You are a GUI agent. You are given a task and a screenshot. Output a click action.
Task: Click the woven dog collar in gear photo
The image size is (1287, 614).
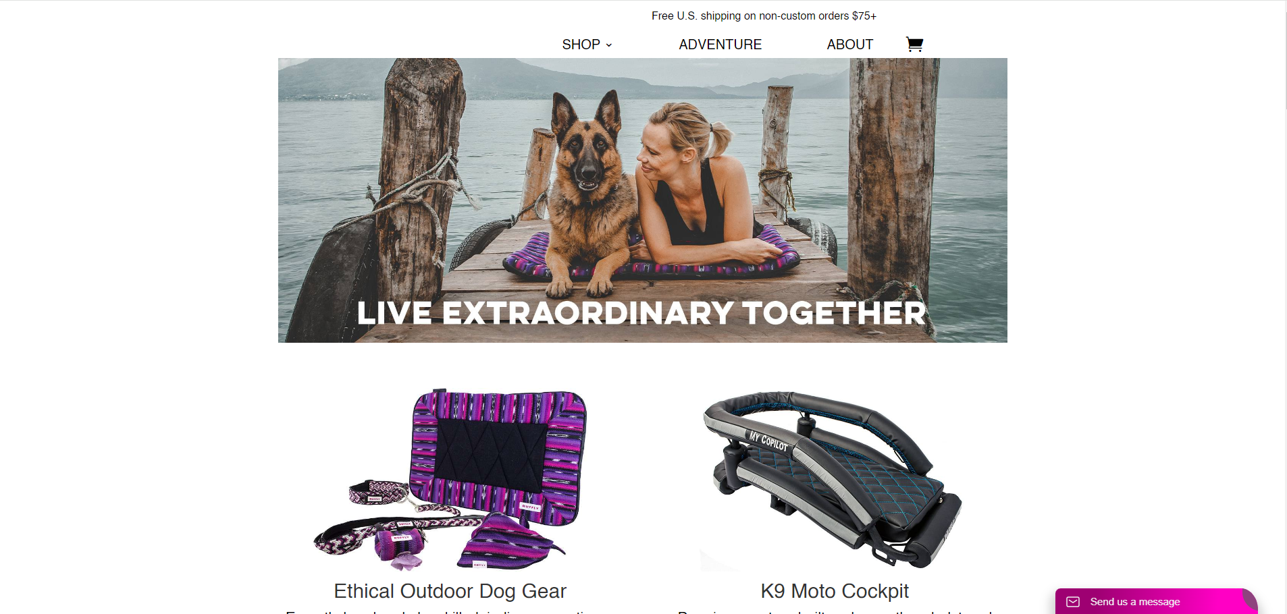[x=378, y=493]
